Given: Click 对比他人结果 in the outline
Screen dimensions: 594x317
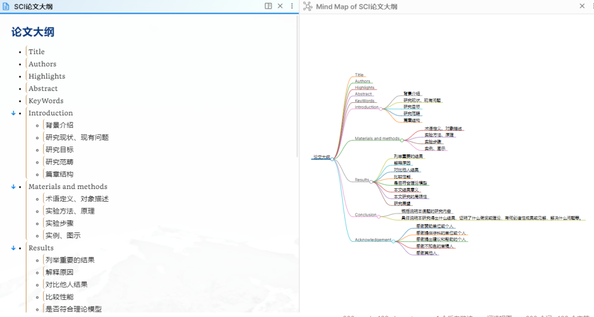Looking at the screenshot, I should point(67,285).
